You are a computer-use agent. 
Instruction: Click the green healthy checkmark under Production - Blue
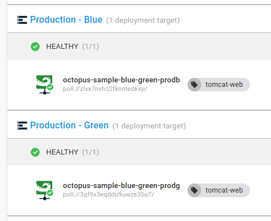pyautogui.click(x=35, y=47)
